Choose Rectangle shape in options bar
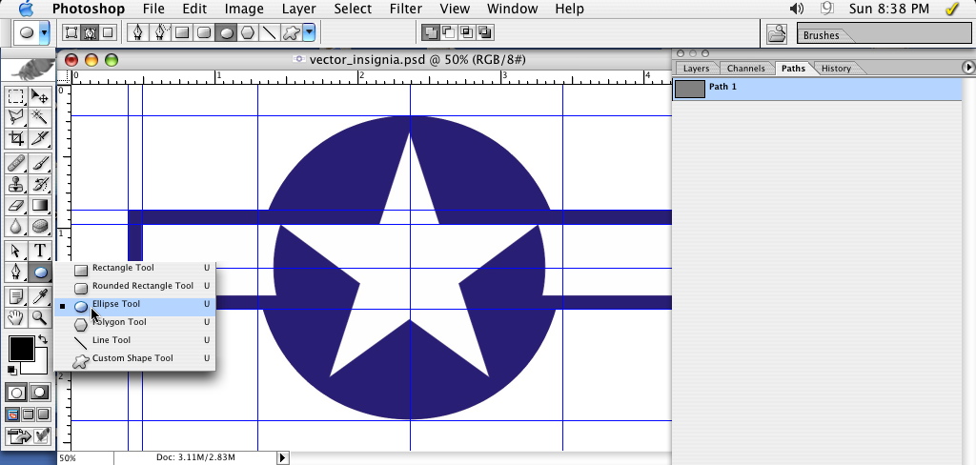 (182, 32)
